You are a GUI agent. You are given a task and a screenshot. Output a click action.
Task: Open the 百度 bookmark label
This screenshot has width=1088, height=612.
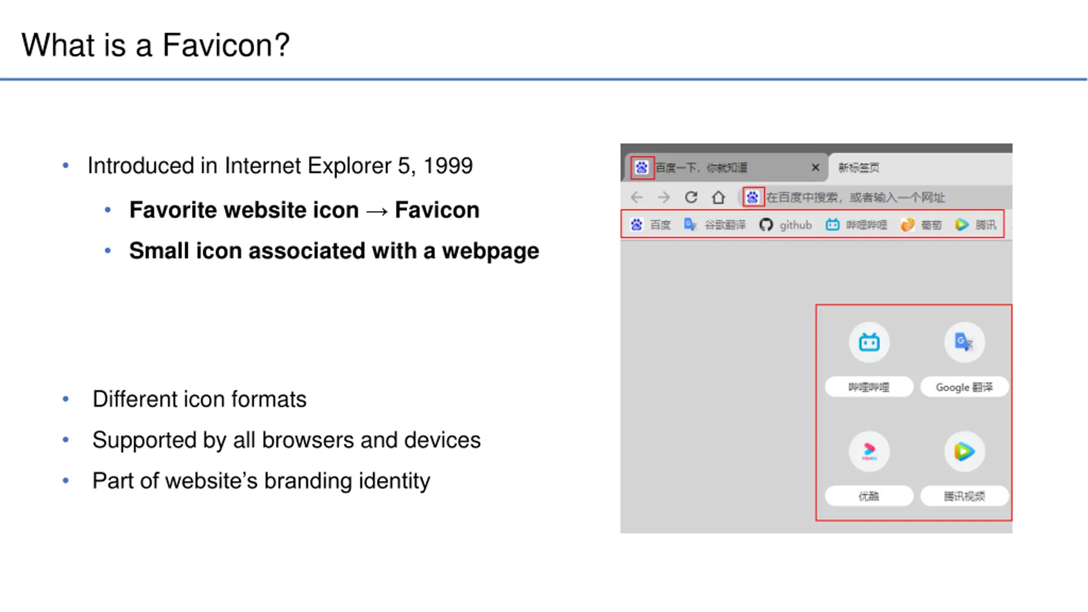(x=660, y=225)
